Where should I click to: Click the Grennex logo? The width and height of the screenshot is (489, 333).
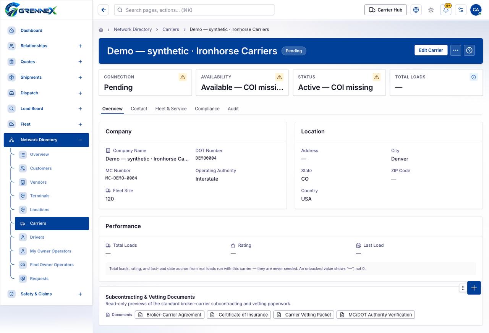click(x=31, y=10)
